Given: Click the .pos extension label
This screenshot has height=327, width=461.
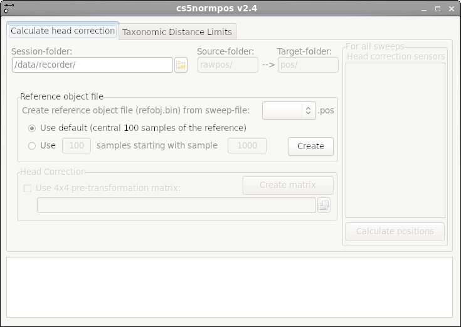Looking at the screenshot, I should [326, 111].
